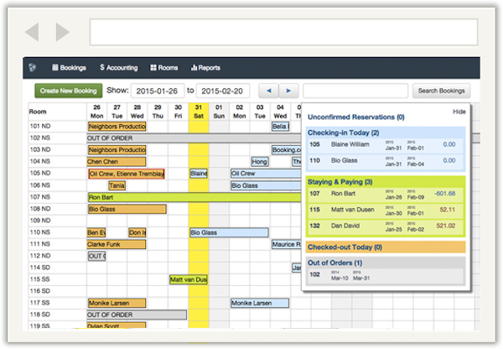
Task: Open the Reports menu
Action: [x=206, y=67]
